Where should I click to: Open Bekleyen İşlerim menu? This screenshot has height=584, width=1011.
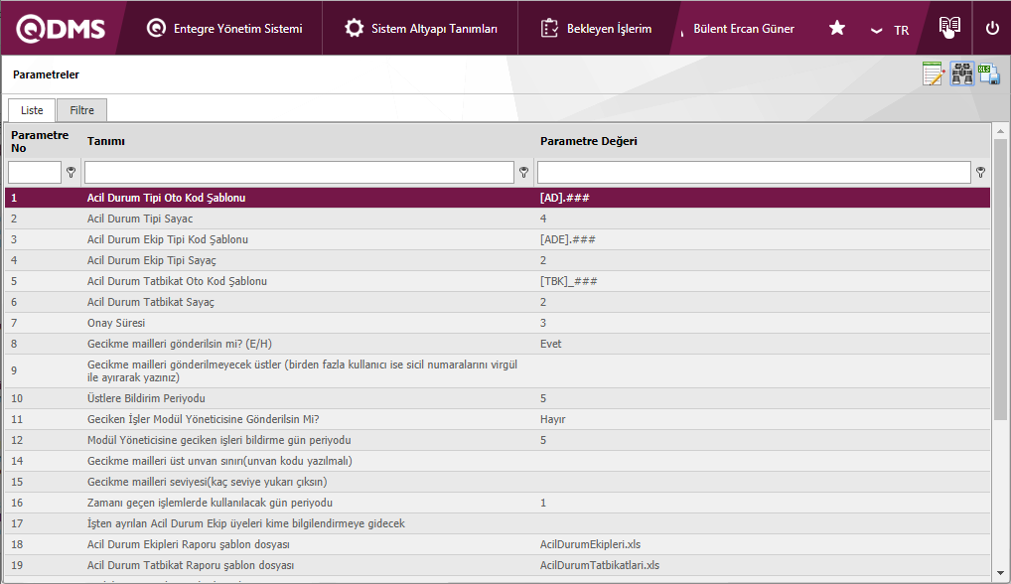(x=596, y=29)
